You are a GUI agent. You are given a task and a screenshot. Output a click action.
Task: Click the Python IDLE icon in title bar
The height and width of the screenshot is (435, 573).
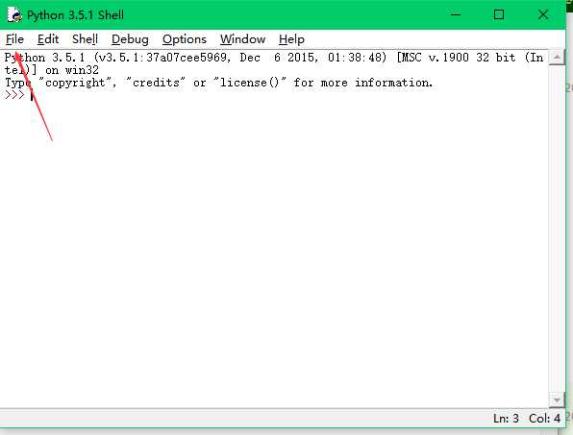pos(14,15)
